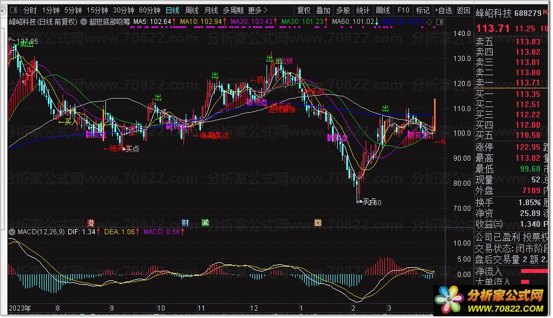This screenshot has height=318, width=553.
Task: Select the 30分钟 period tab
Action: coord(124,11)
